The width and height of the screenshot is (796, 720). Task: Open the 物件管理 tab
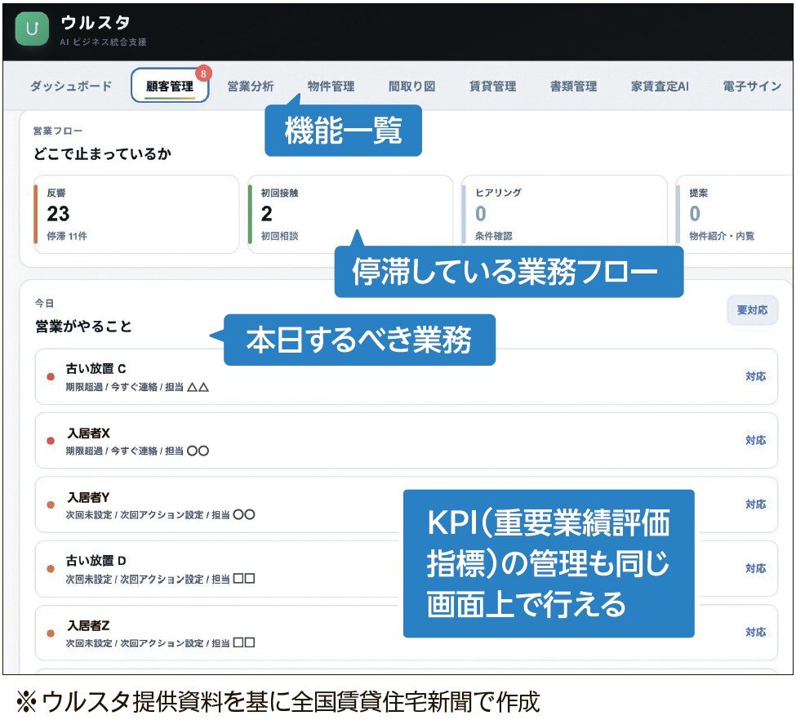click(331, 87)
